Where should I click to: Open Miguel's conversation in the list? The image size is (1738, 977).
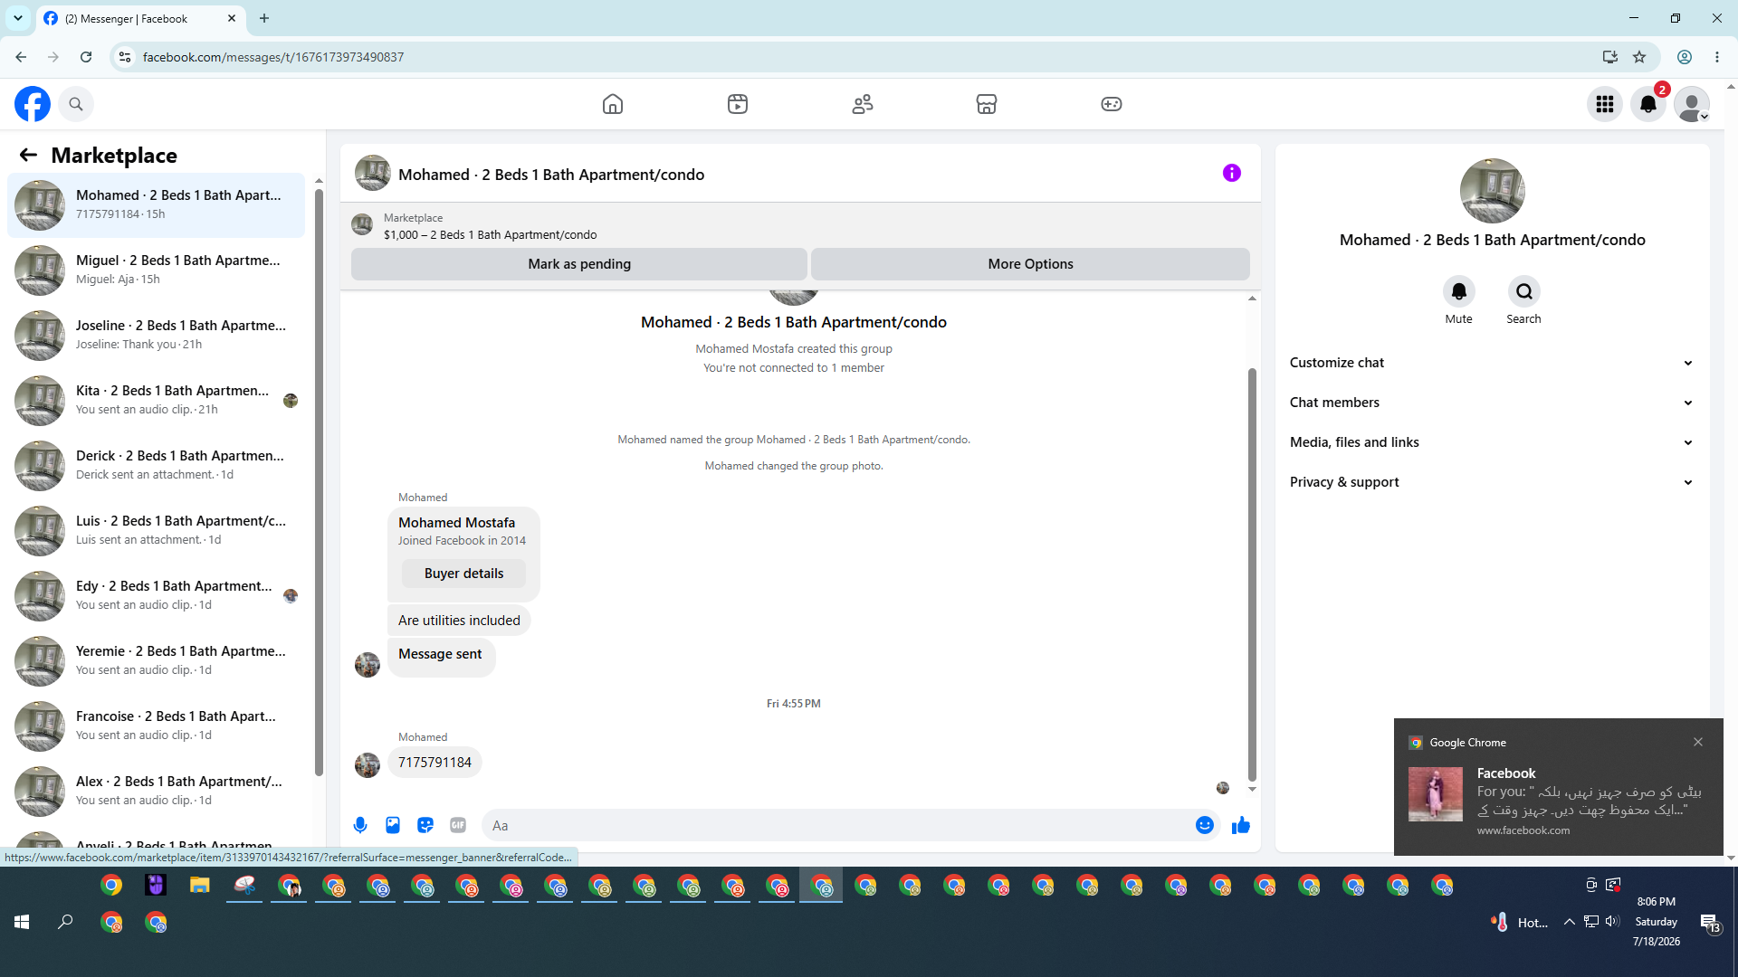(157, 270)
